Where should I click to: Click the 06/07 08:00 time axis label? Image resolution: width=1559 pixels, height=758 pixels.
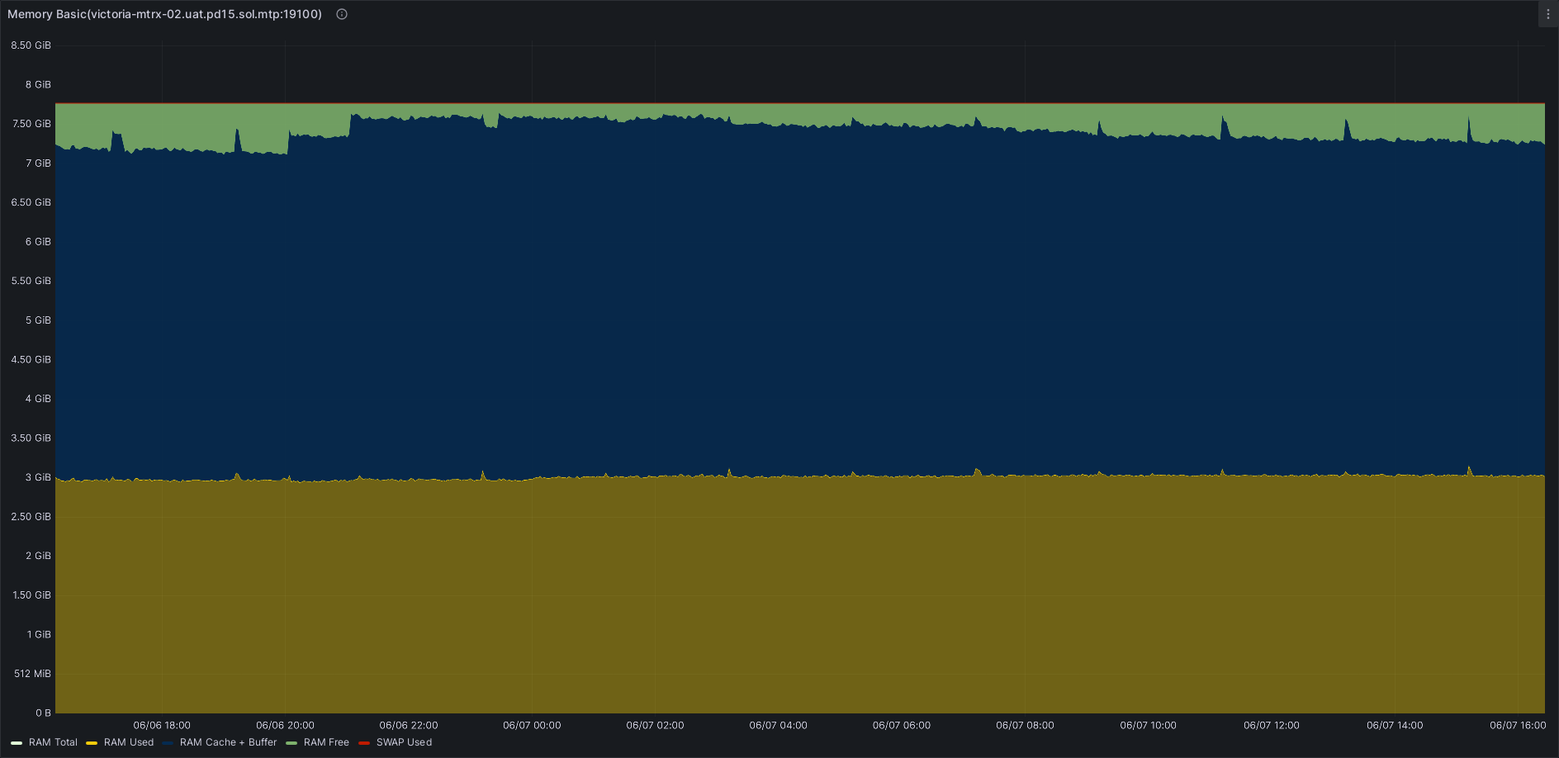(1025, 725)
